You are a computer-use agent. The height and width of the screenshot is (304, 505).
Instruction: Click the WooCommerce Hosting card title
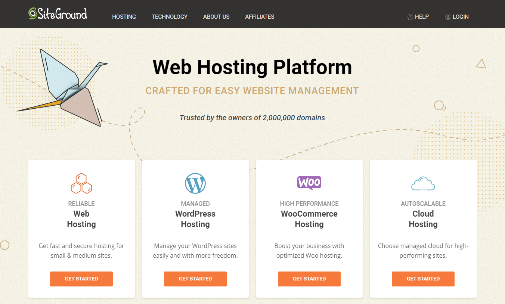[309, 219]
